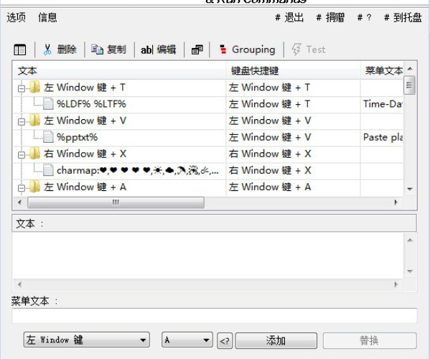The height and width of the screenshot is (359, 430).
Task: Click the list view icon in toolbar
Action: (20, 50)
